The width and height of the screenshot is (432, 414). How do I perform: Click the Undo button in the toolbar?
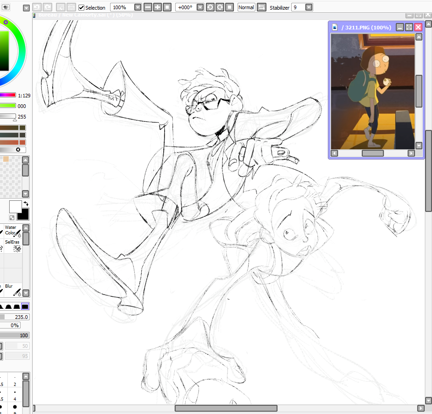pos(37,7)
